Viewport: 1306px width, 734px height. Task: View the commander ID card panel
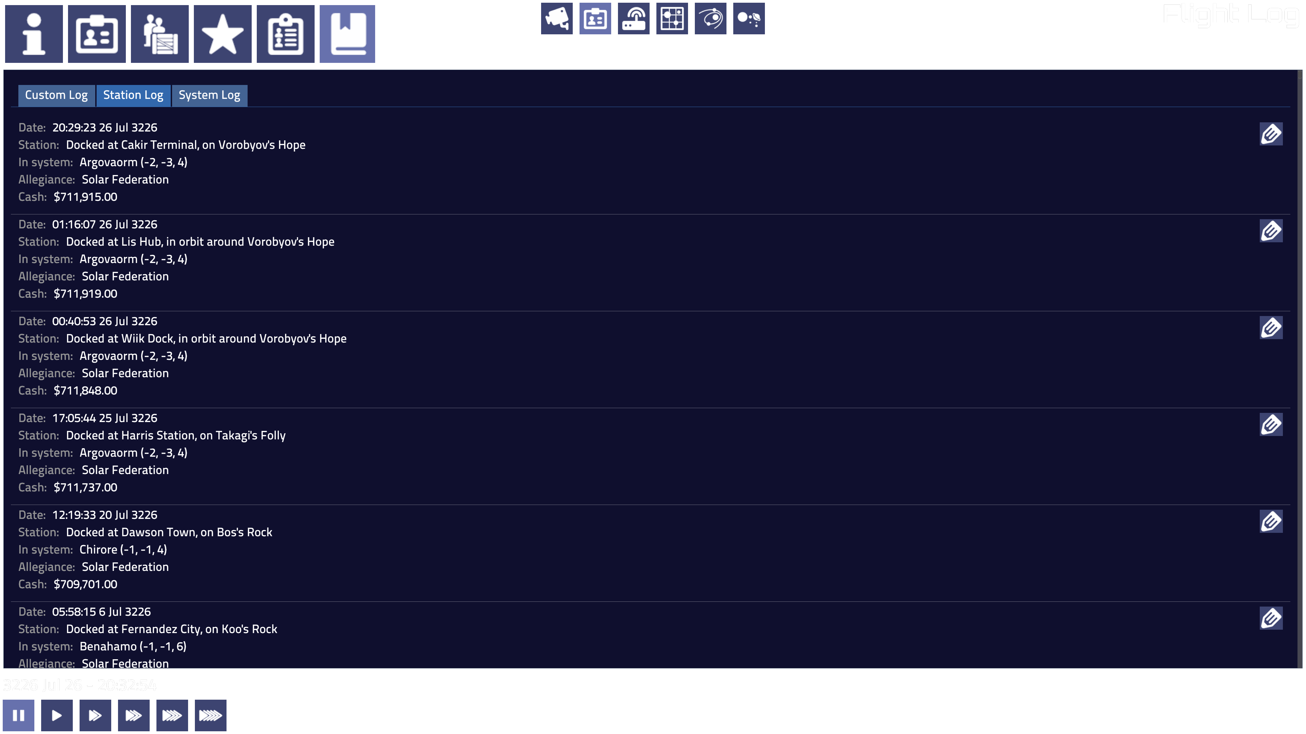(96, 33)
